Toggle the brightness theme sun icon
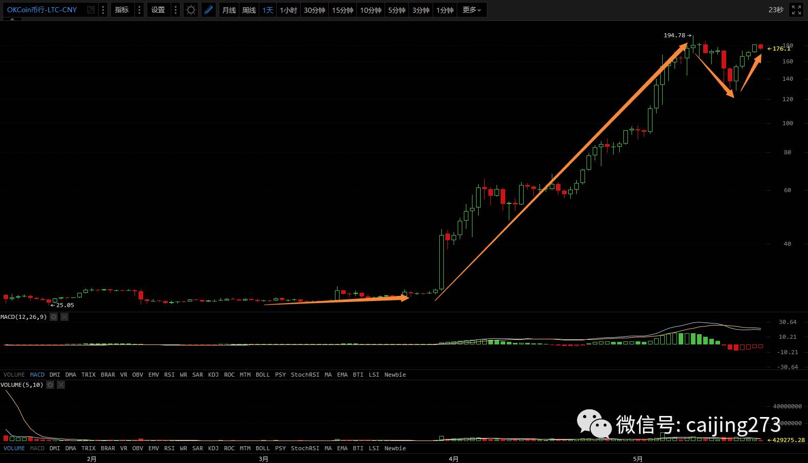This screenshot has width=808, height=463. pos(191,10)
